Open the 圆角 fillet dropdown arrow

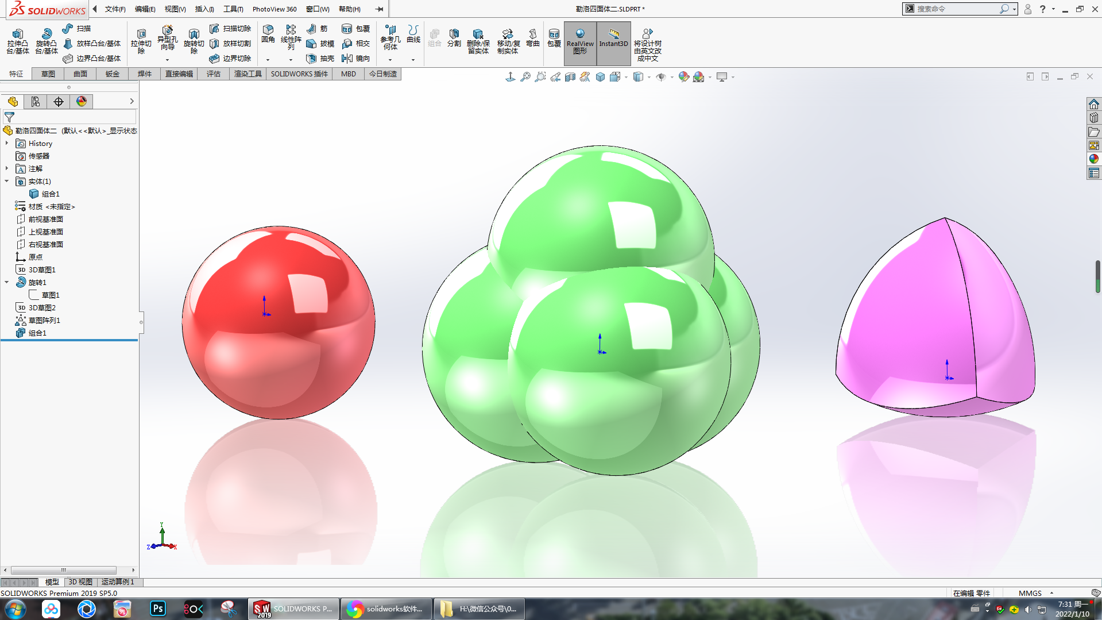pos(268,60)
